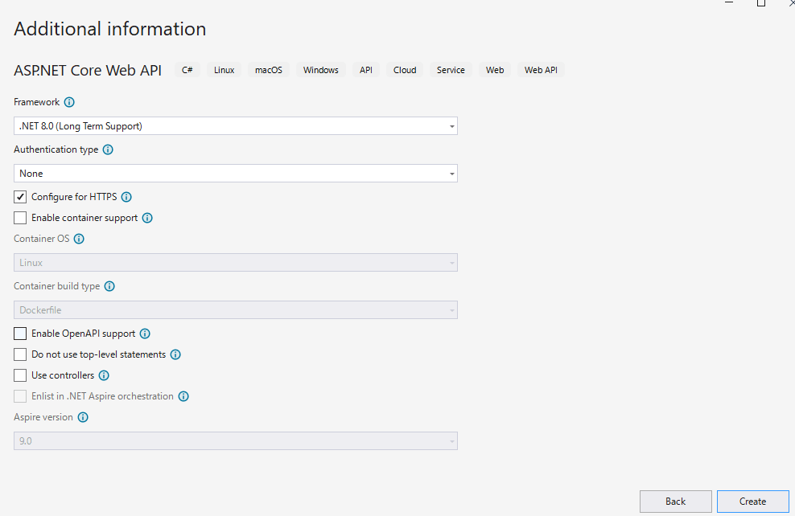This screenshot has width=795, height=516.
Task: Click the Create button
Action: 753,502
